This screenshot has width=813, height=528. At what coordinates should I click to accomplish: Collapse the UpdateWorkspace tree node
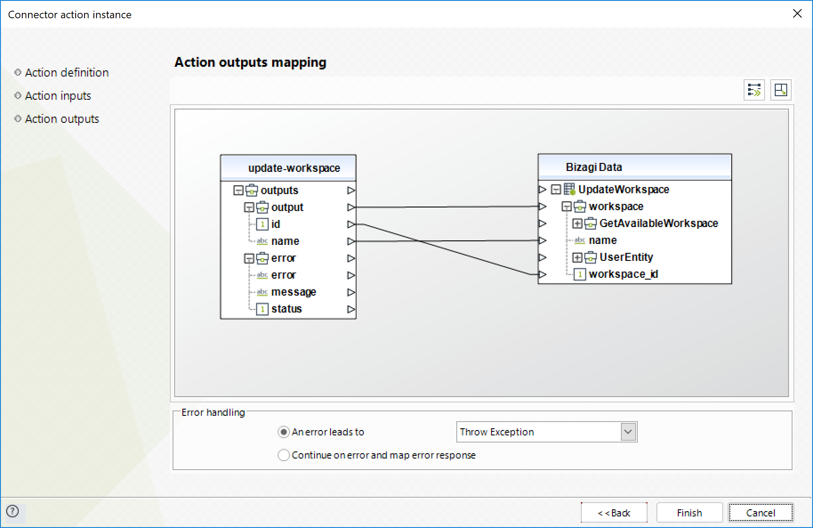point(556,190)
